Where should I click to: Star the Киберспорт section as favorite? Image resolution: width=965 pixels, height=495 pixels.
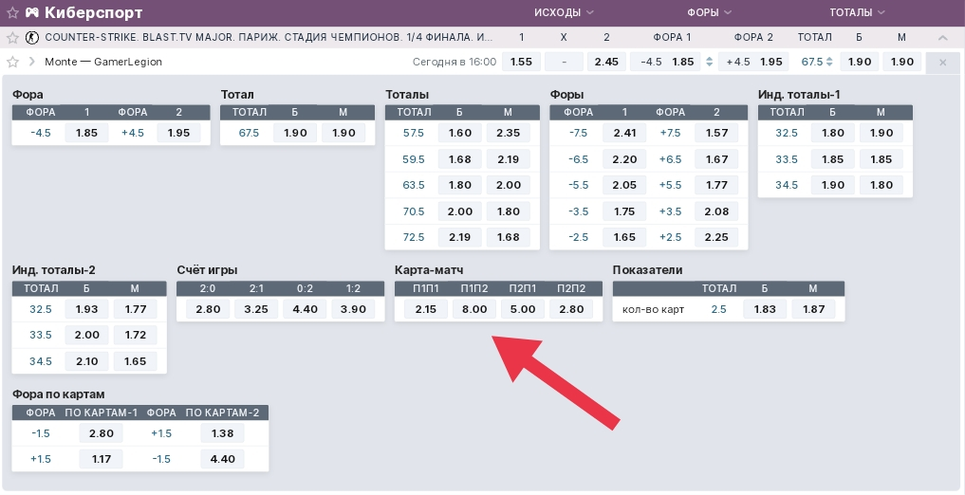coord(12,12)
